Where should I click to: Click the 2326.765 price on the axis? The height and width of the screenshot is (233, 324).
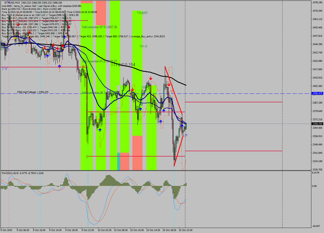pyautogui.click(x=317, y=169)
